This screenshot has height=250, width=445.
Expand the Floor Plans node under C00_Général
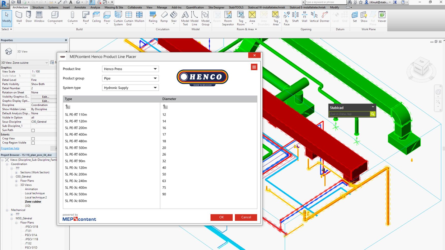point(16,181)
